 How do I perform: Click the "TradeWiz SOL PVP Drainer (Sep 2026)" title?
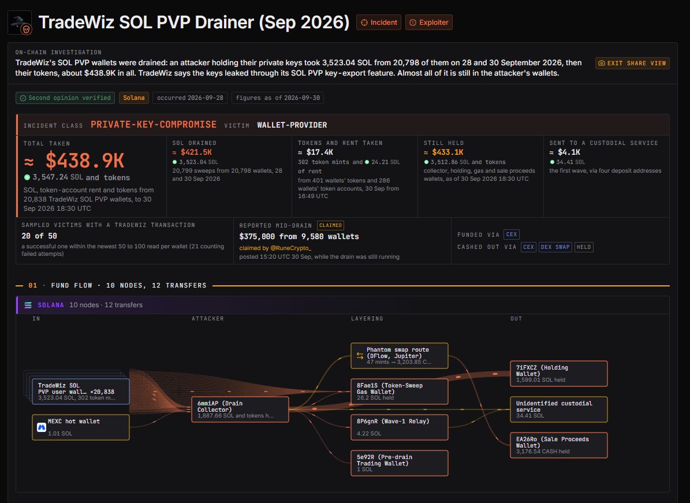click(194, 23)
